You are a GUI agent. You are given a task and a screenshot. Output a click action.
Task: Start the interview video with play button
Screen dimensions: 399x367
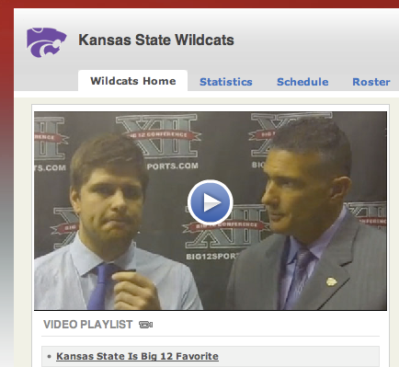[211, 202]
